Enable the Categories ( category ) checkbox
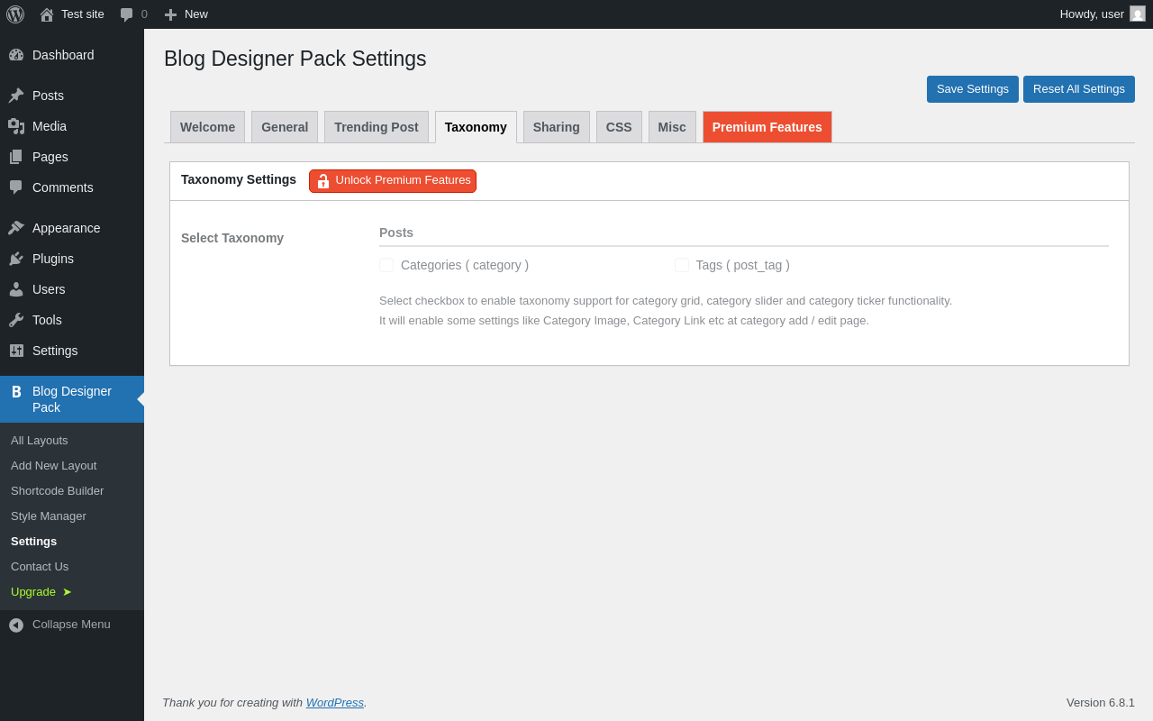 pyautogui.click(x=386, y=265)
